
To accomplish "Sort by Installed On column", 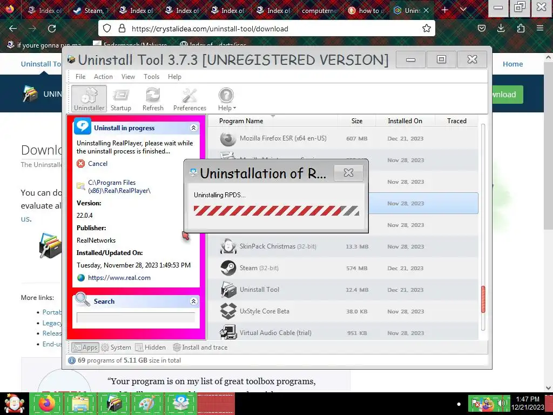I will click(405, 121).
